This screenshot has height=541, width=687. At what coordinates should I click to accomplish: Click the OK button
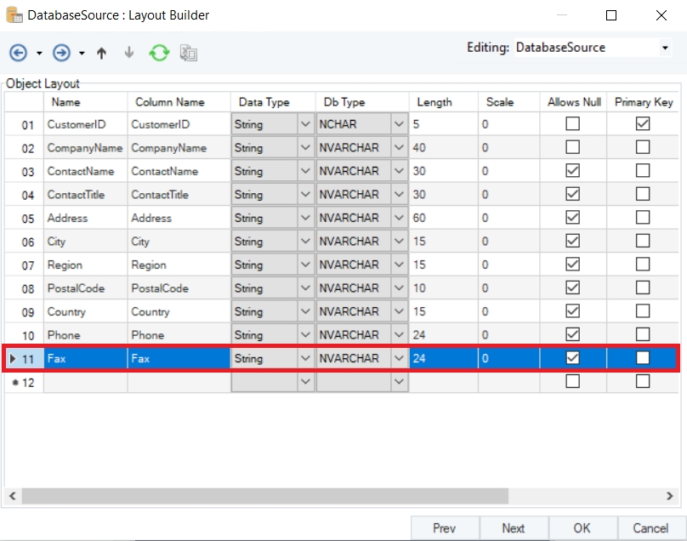coord(582,528)
